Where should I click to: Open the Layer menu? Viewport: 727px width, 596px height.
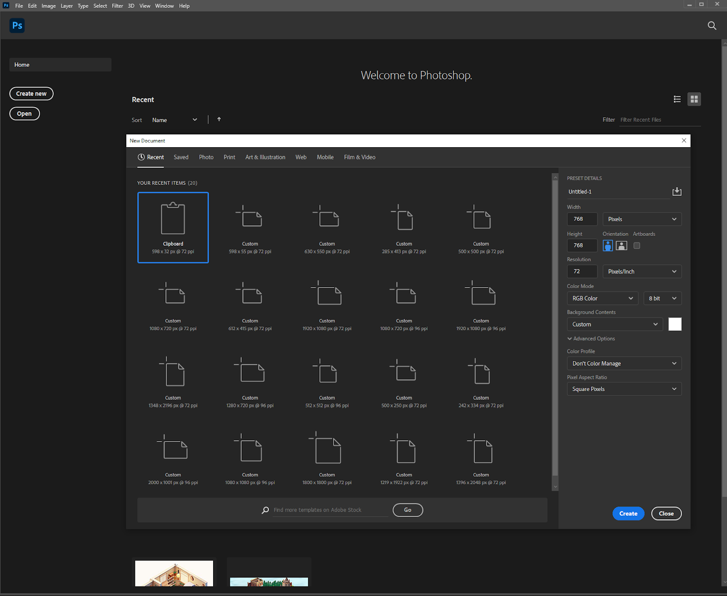tap(67, 6)
